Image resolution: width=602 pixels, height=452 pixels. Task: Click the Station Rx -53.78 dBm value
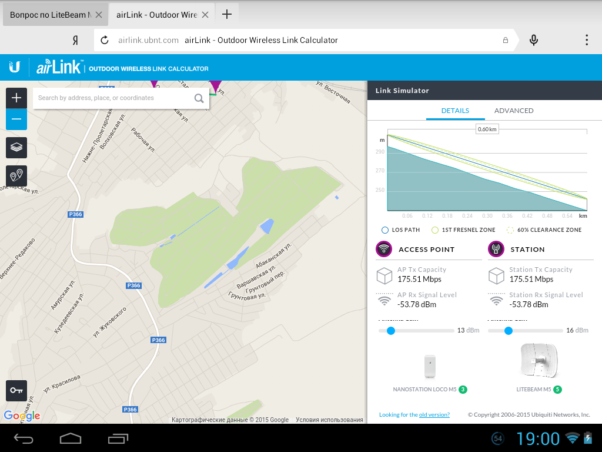pos(529,304)
